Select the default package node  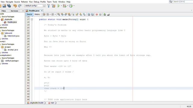click(12, 61)
